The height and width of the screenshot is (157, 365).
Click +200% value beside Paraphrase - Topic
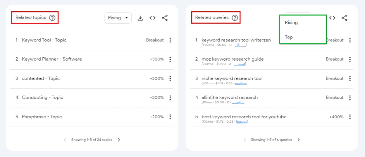(x=157, y=117)
